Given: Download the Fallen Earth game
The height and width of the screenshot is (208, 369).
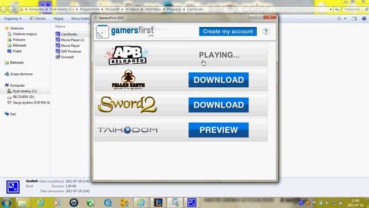Looking at the screenshot, I should coord(219,80).
